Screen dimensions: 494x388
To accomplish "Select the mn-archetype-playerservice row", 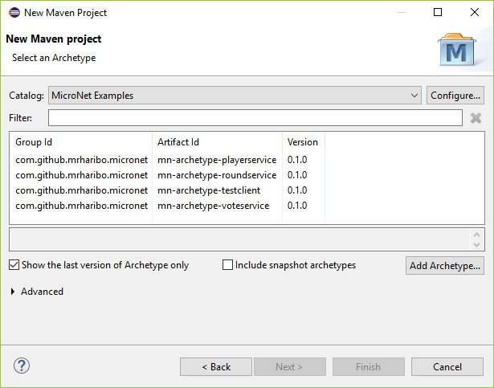I will 217,160.
